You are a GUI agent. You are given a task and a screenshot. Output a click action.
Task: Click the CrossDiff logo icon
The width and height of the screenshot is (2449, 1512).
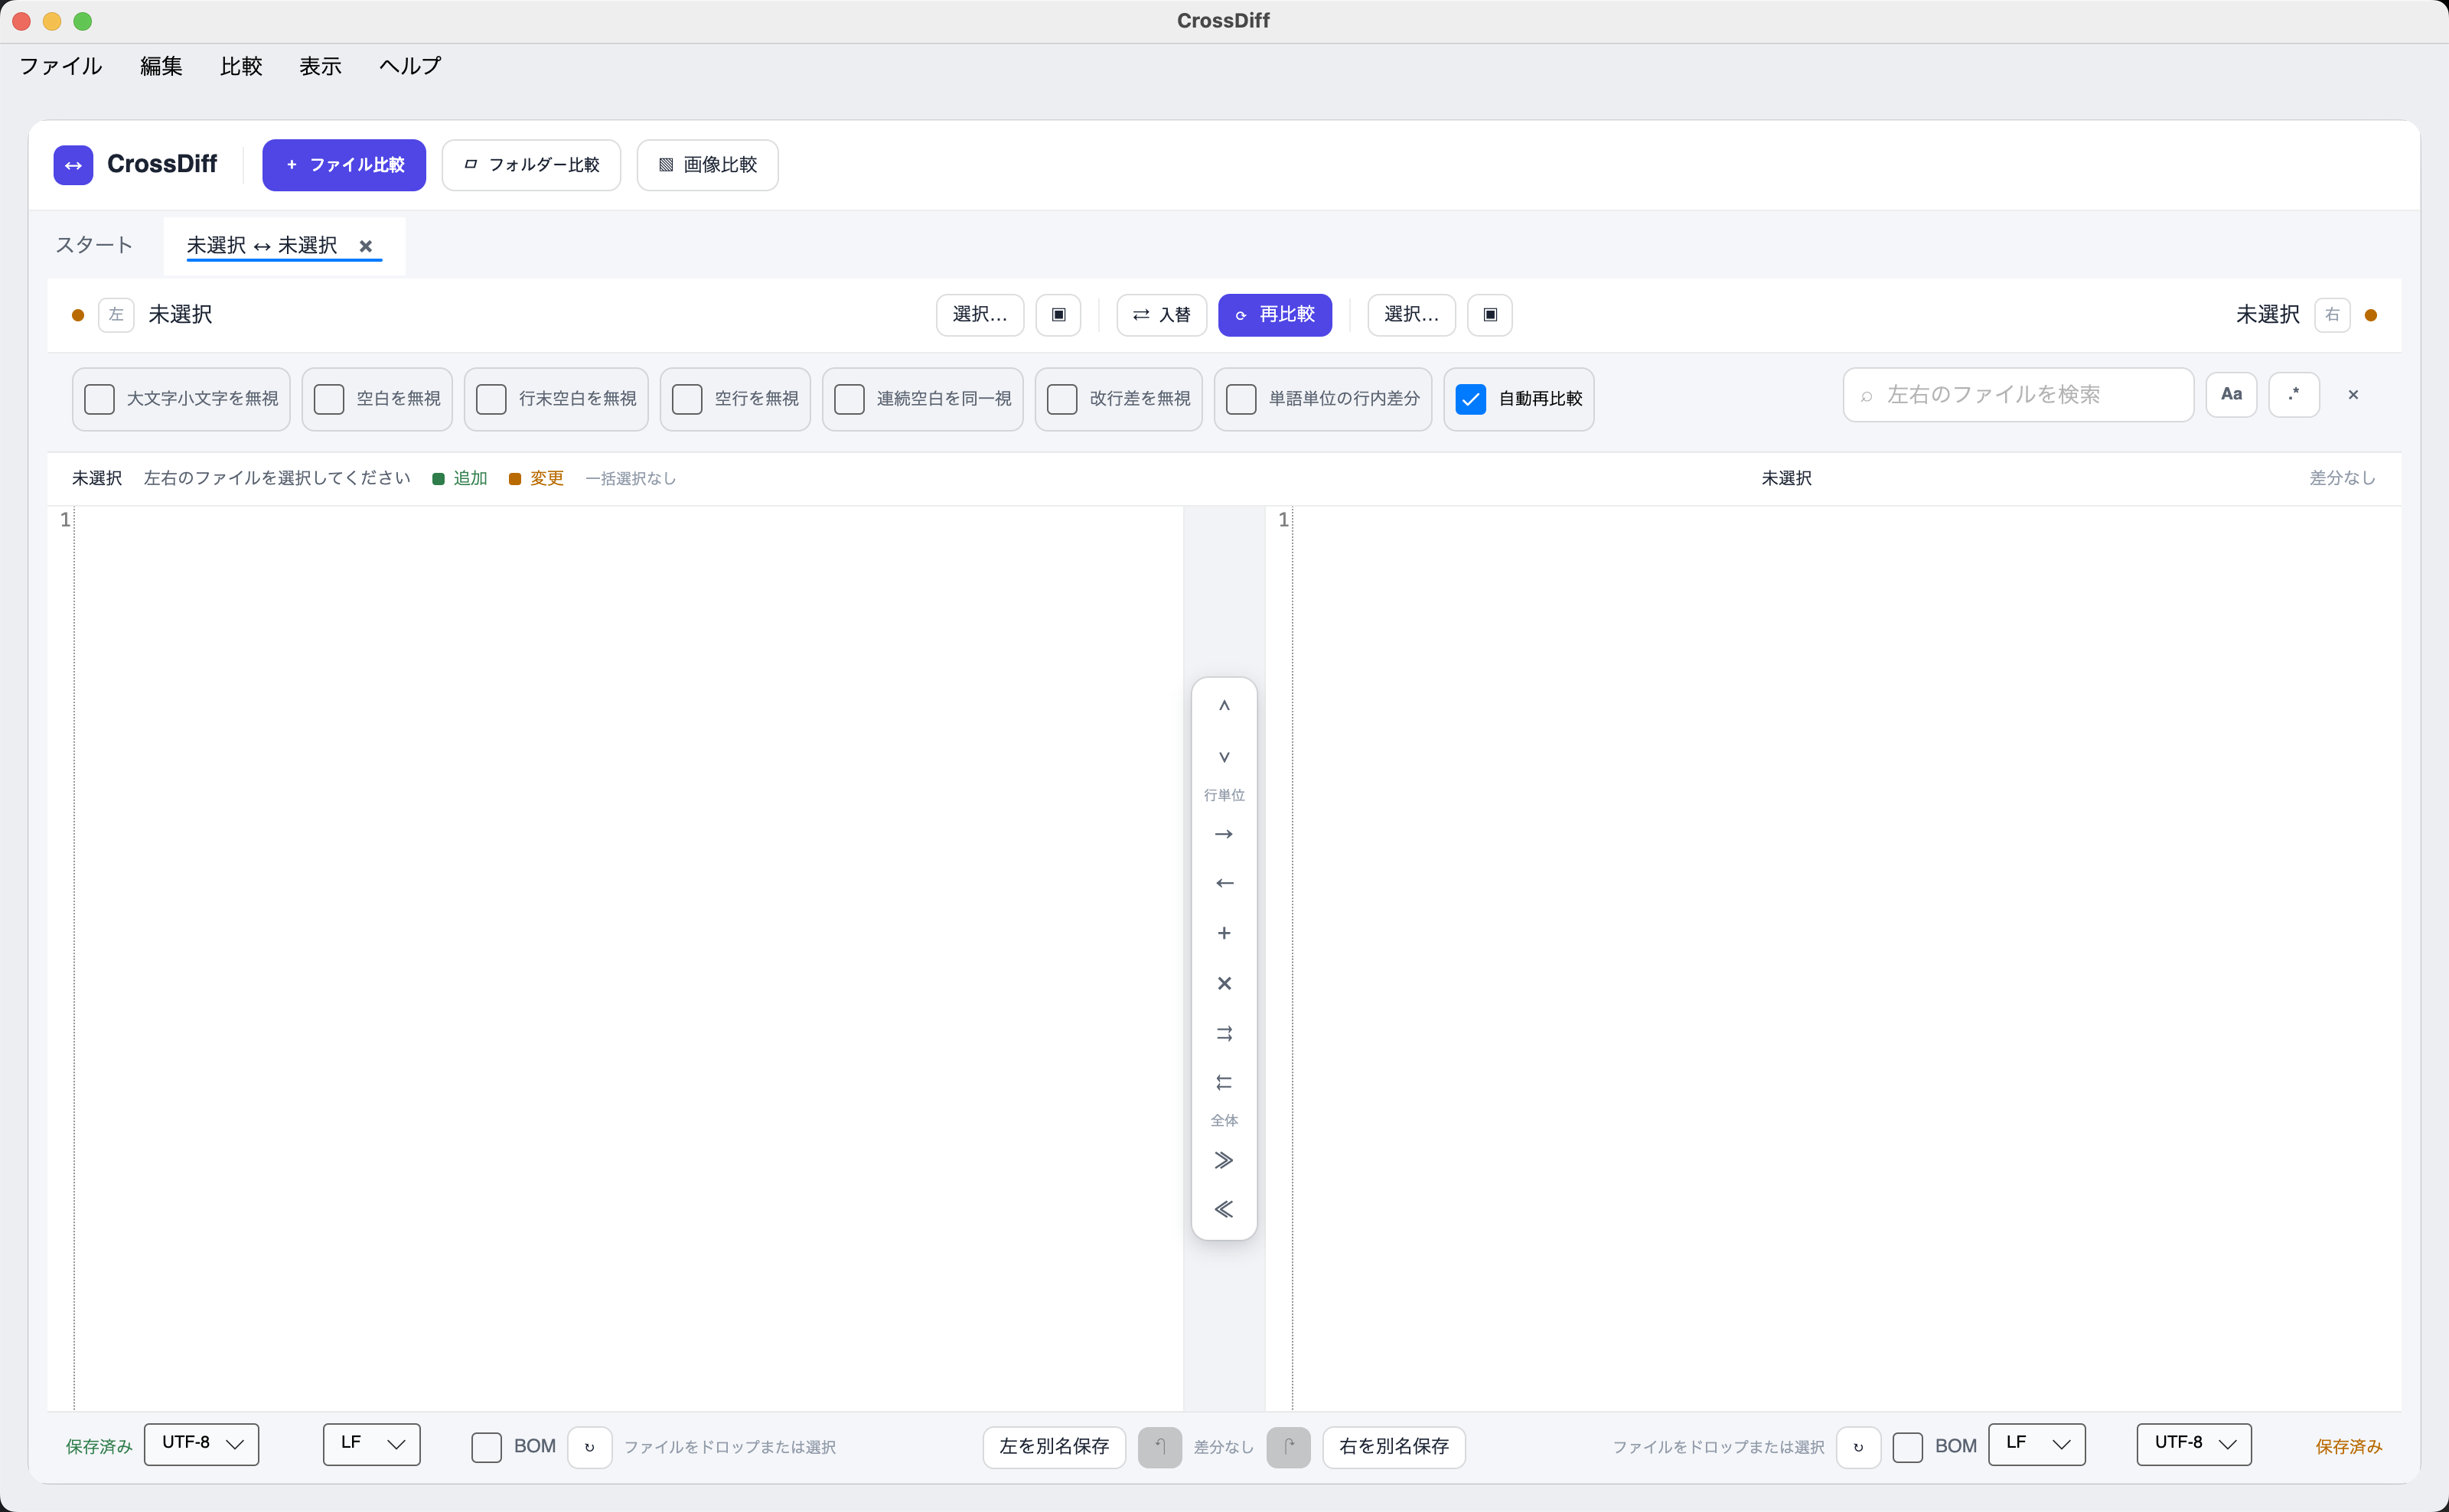click(73, 165)
